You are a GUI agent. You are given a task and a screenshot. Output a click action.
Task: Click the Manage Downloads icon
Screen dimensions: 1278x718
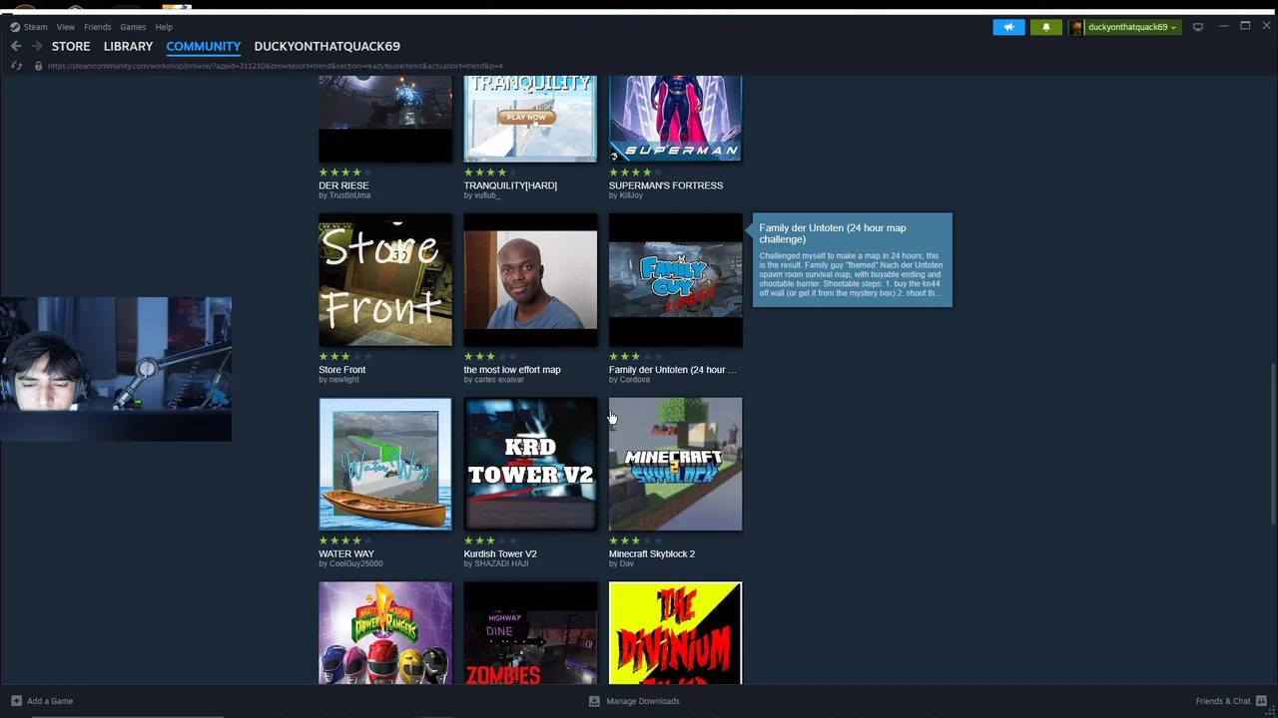click(594, 701)
